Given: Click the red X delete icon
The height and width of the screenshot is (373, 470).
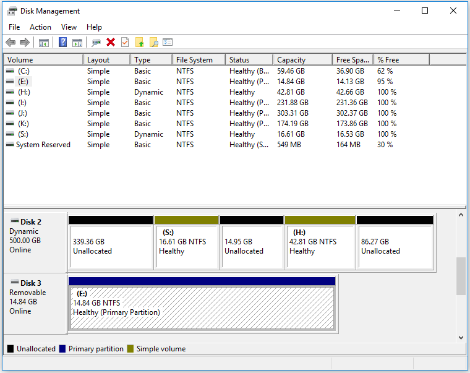Looking at the screenshot, I should pos(111,43).
